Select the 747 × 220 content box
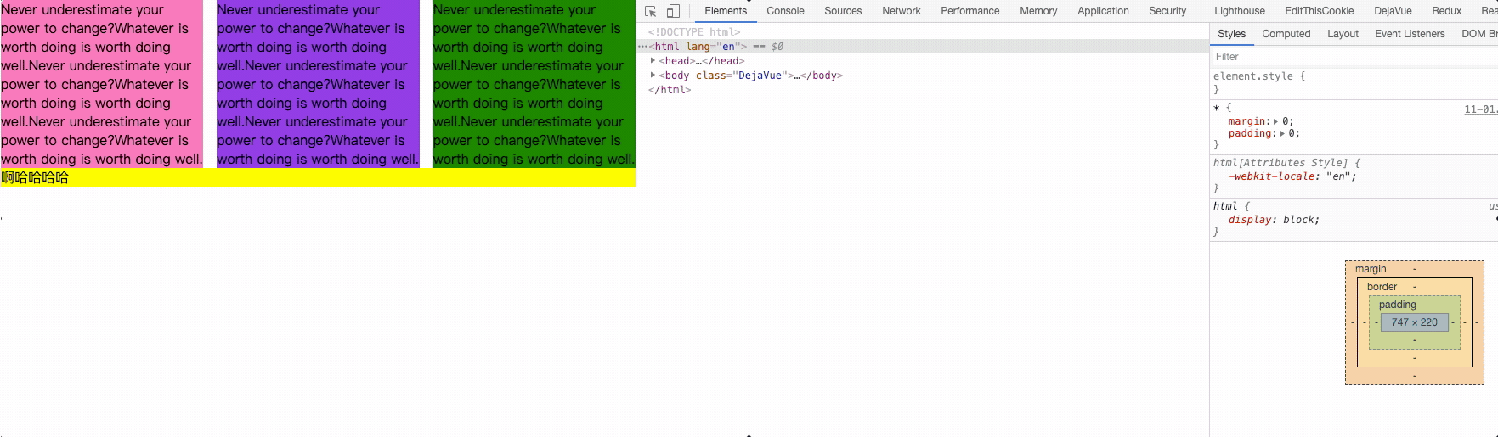This screenshot has width=1498, height=437. pos(1414,322)
